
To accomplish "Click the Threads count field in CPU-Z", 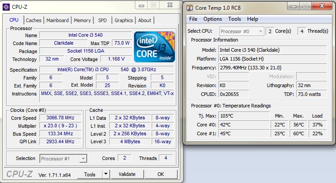I will click(166, 158).
